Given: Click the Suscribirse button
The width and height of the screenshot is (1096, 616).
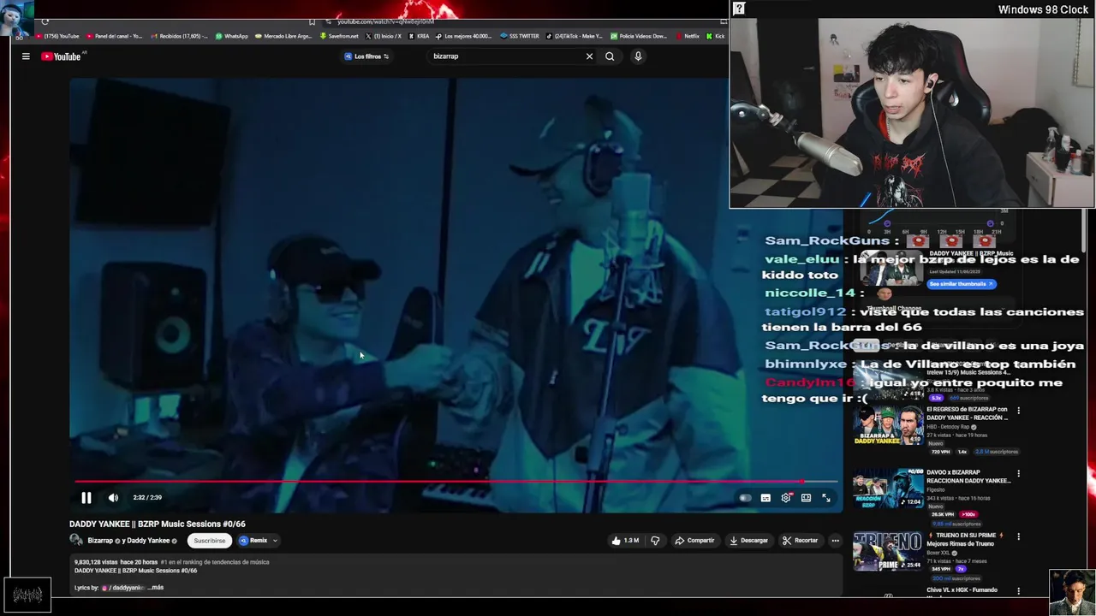Looking at the screenshot, I should point(210,541).
